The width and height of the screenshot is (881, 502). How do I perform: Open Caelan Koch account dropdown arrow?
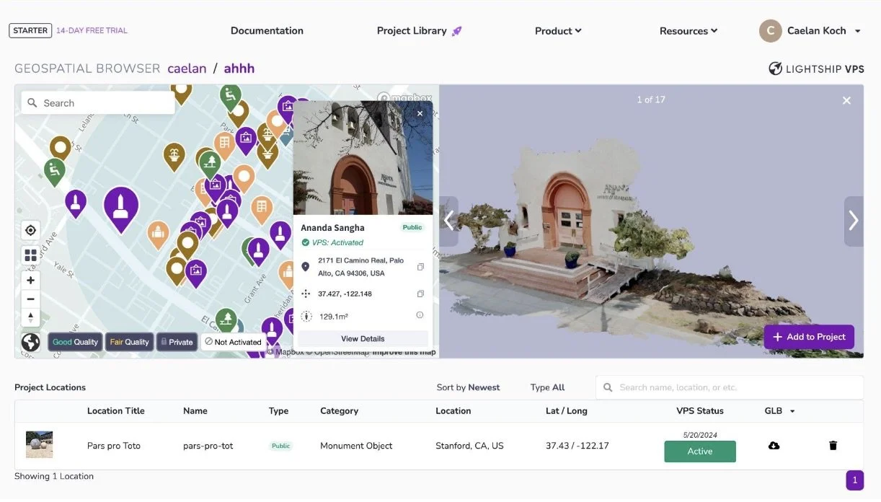[x=857, y=31]
